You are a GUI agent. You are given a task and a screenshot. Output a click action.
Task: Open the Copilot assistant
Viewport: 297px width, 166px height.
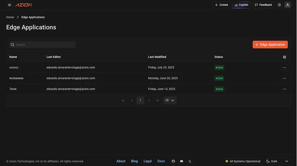pyautogui.click(x=241, y=5)
